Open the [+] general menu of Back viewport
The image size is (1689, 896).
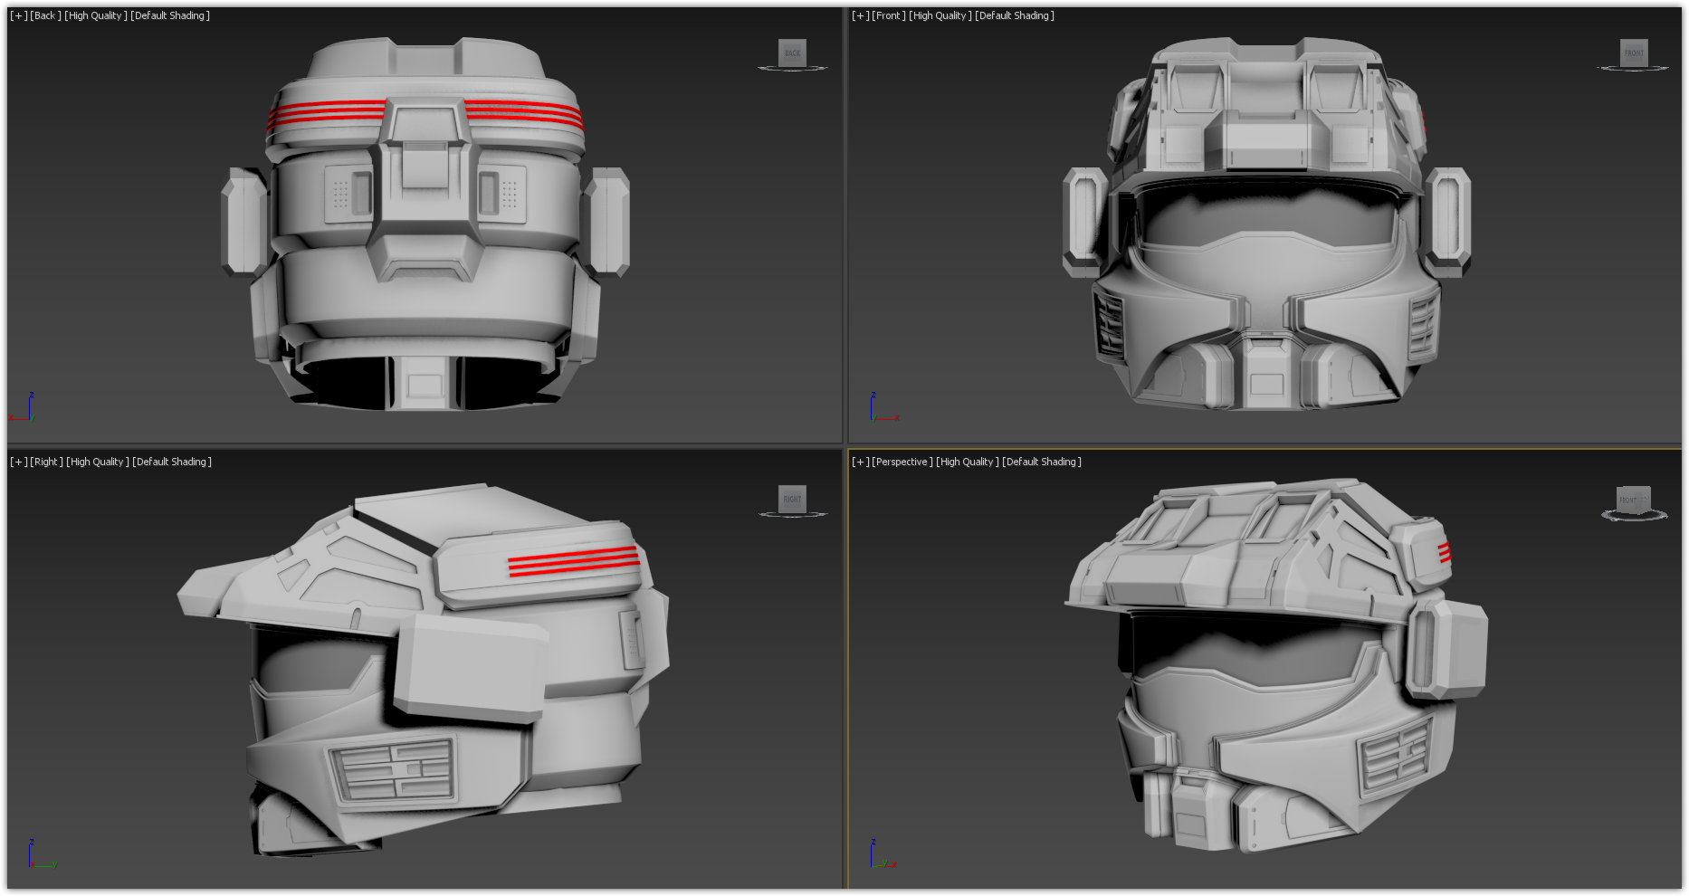click(18, 15)
